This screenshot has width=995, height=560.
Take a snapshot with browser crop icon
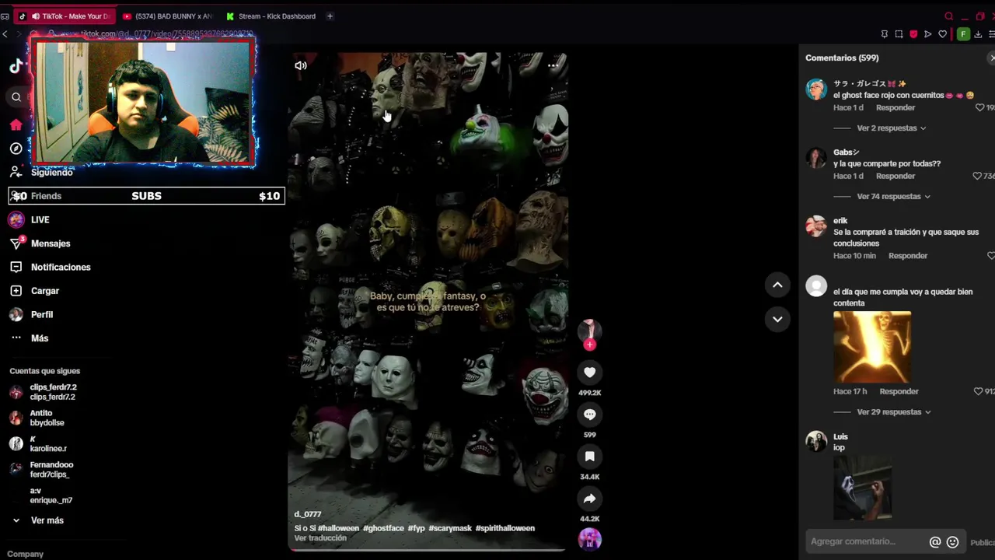click(x=899, y=34)
